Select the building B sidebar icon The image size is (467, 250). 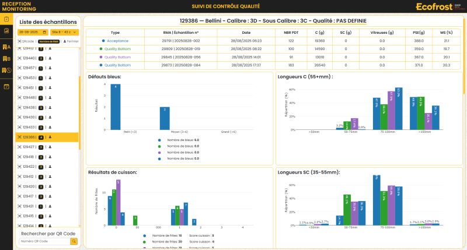6,59
